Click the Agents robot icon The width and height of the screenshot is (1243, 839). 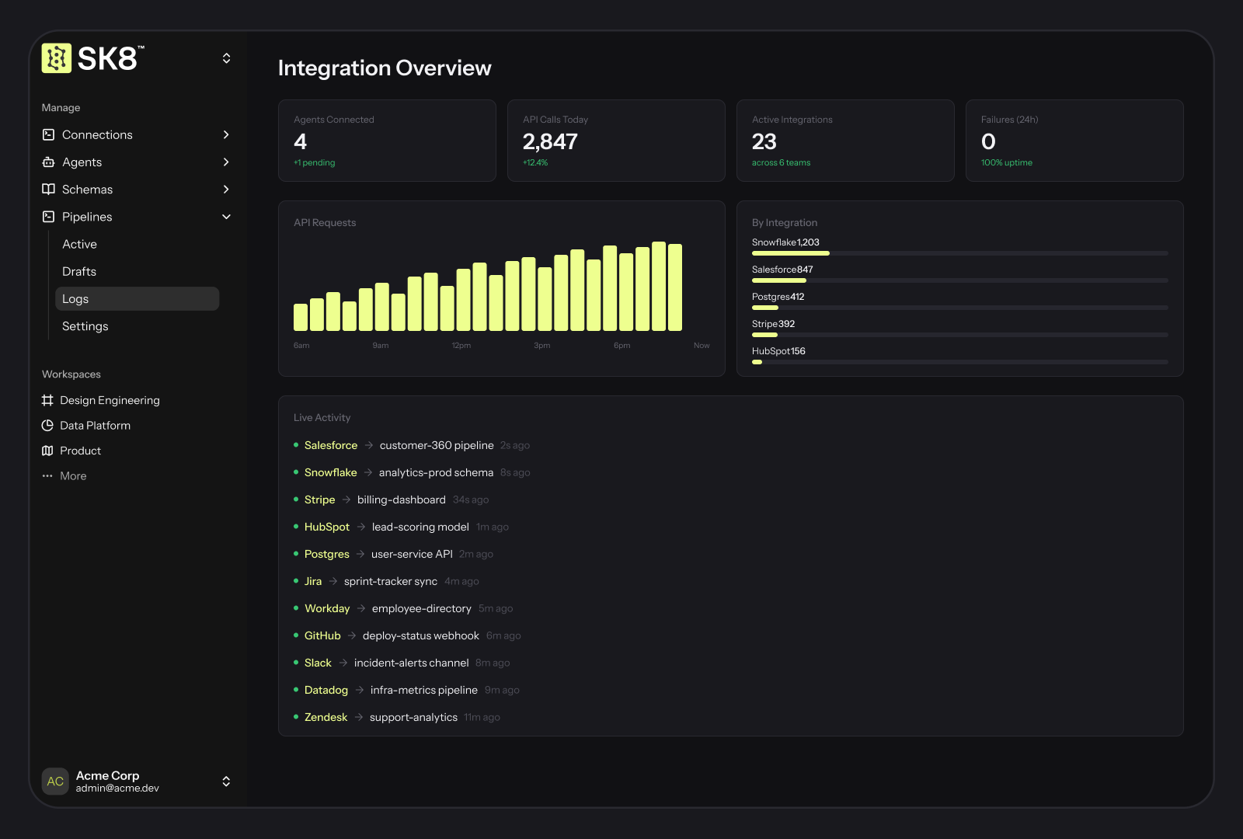[47, 162]
